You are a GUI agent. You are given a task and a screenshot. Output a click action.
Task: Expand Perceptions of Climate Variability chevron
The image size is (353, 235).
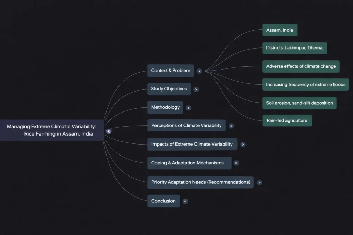click(x=231, y=126)
